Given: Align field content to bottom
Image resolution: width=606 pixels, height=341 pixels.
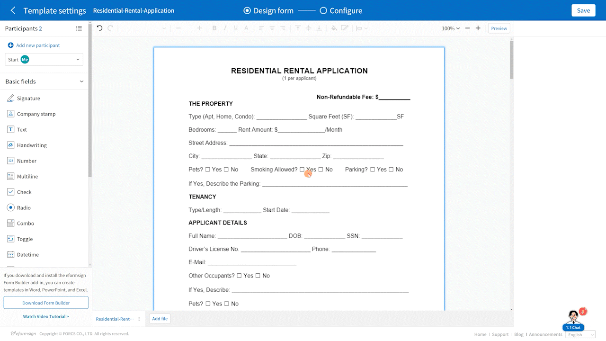Looking at the screenshot, I should [x=319, y=28].
